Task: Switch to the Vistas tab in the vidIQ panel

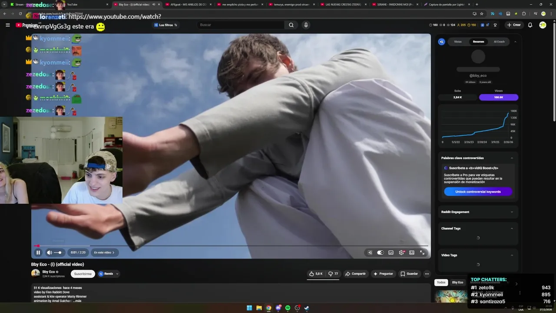Action: pos(458,42)
